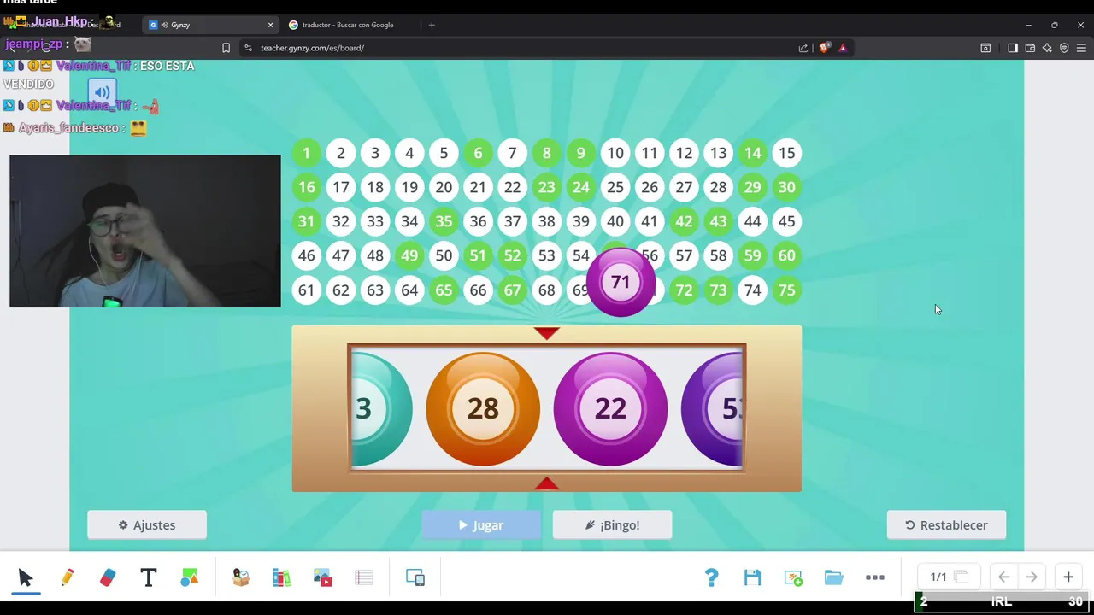
Task: Select the pencil drawing tool
Action: [67, 578]
